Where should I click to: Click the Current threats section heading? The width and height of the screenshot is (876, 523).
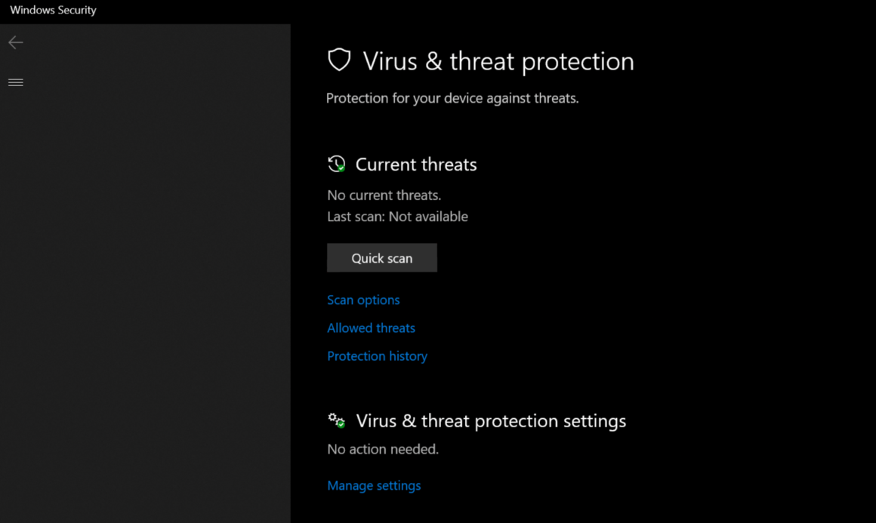point(416,165)
